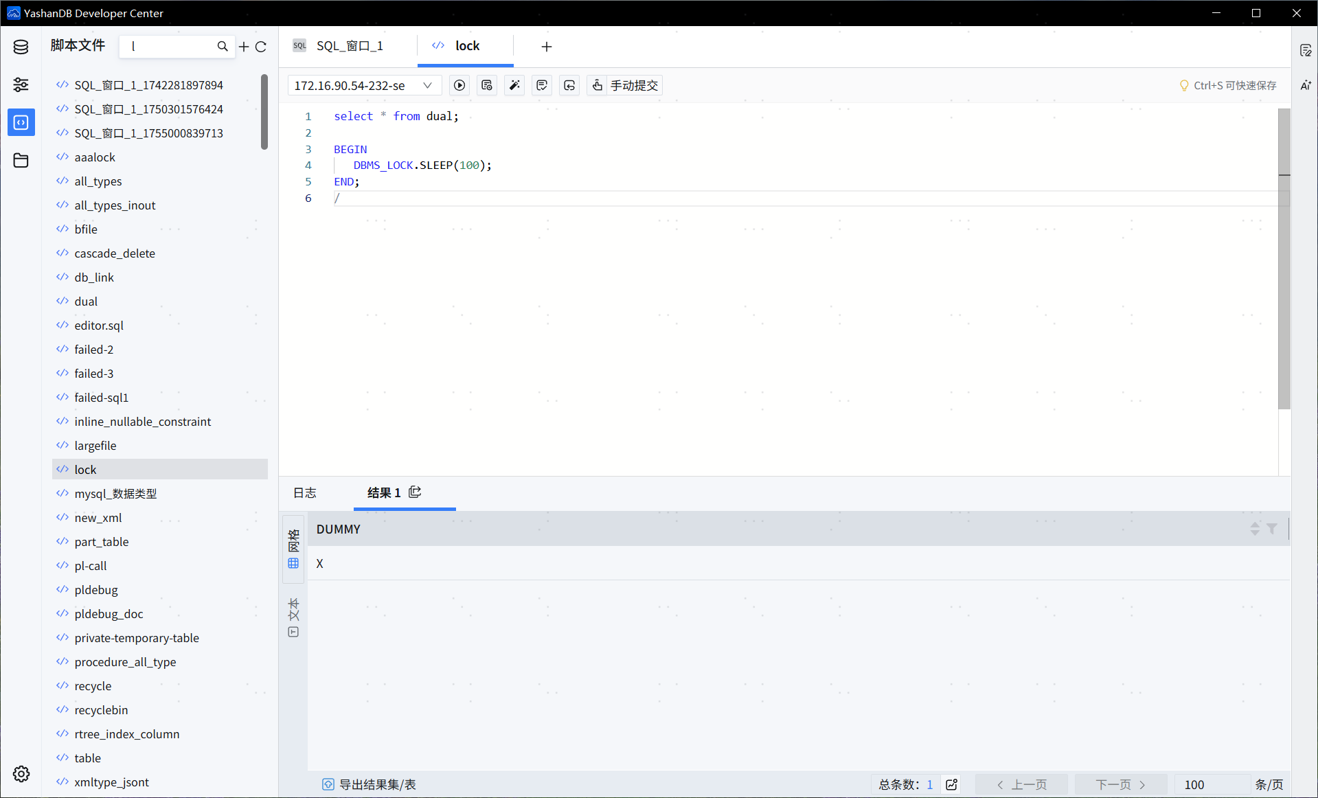Click the magic wand format SQL icon
1318x798 pixels.
coord(514,85)
